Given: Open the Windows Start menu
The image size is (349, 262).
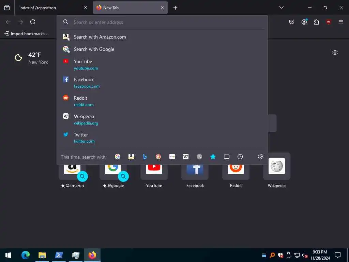Looking at the screenshot, I should pos(8,255).
